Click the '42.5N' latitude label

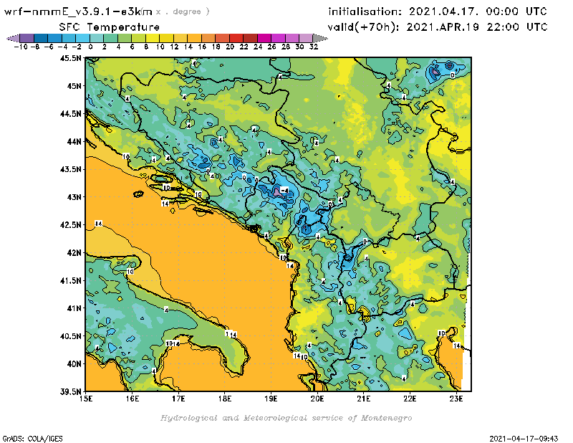pos(70,225)
